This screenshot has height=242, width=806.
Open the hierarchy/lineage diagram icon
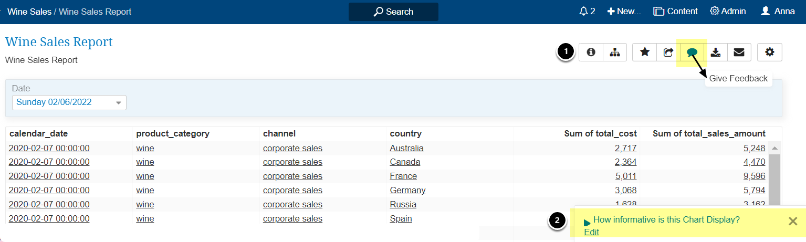pyautogui.click(x=615, y=52)
